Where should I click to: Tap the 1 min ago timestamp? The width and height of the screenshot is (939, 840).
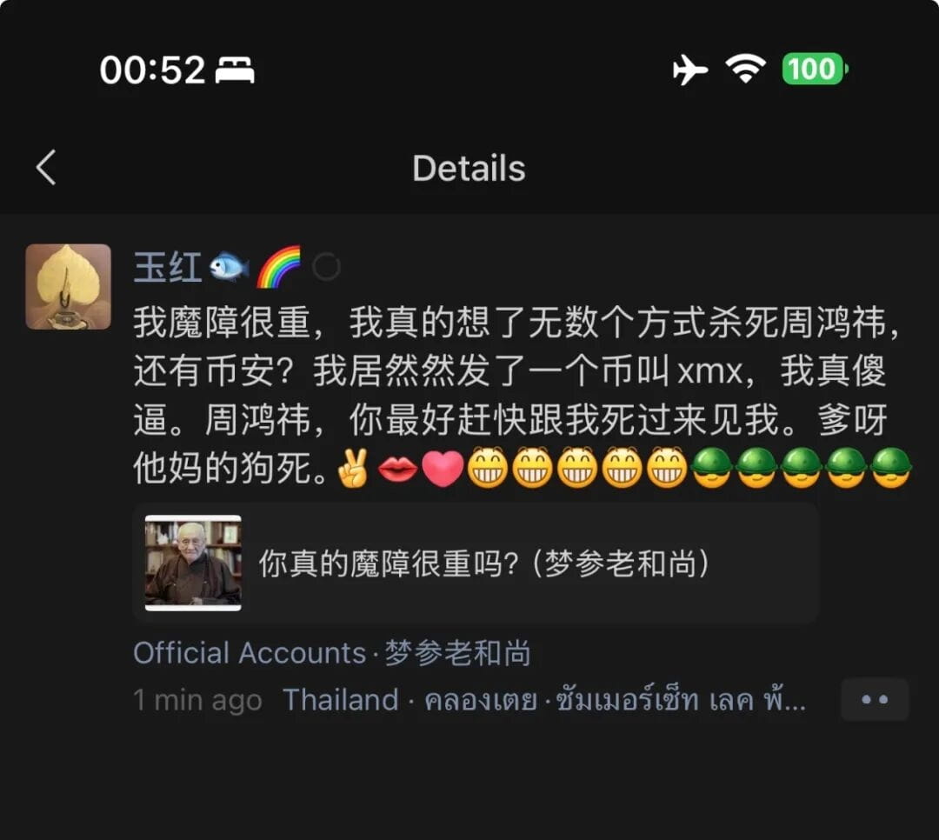(197, 700)
